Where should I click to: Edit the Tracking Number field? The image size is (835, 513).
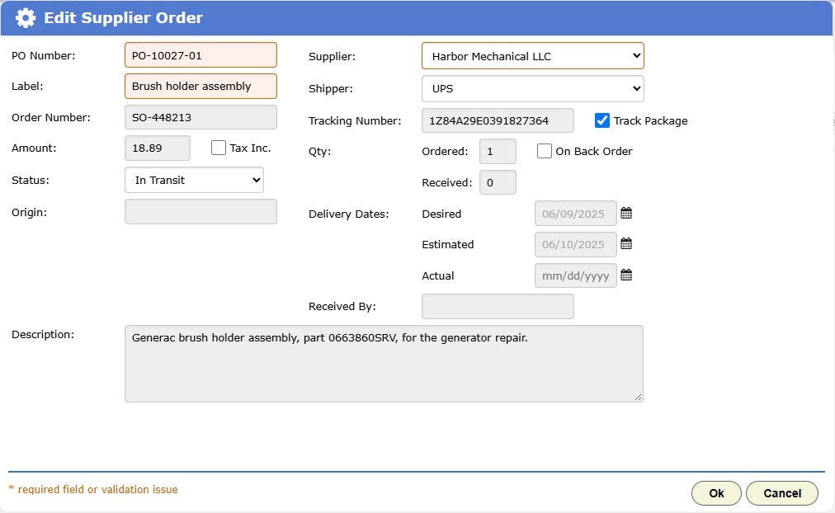click(x=498, y=120)
